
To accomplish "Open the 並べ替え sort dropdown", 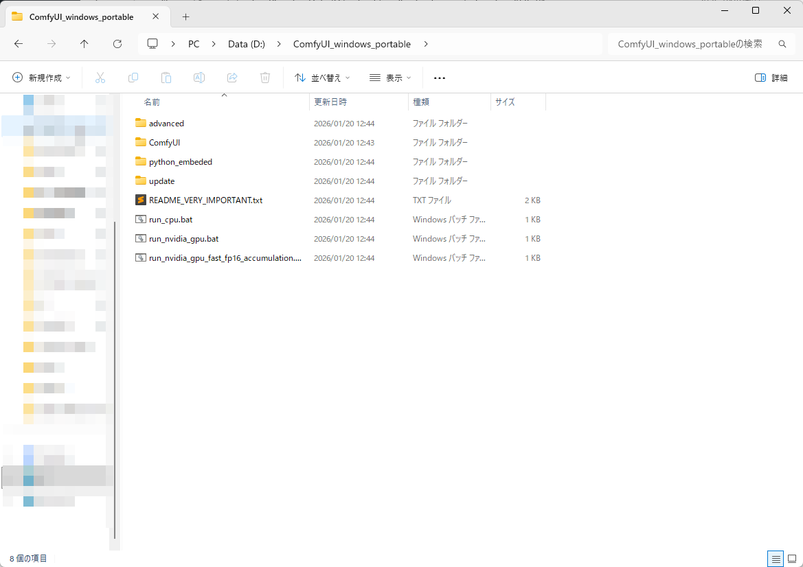I will (x=322, y=78).
